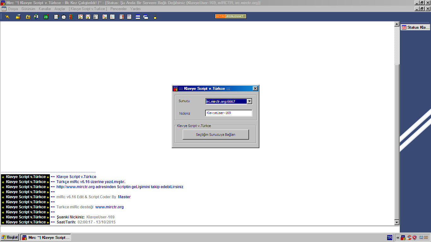This screenshot has width=431, height=242.
Task: Click the Cascade Windows icon
Action: tap(146, 17)
